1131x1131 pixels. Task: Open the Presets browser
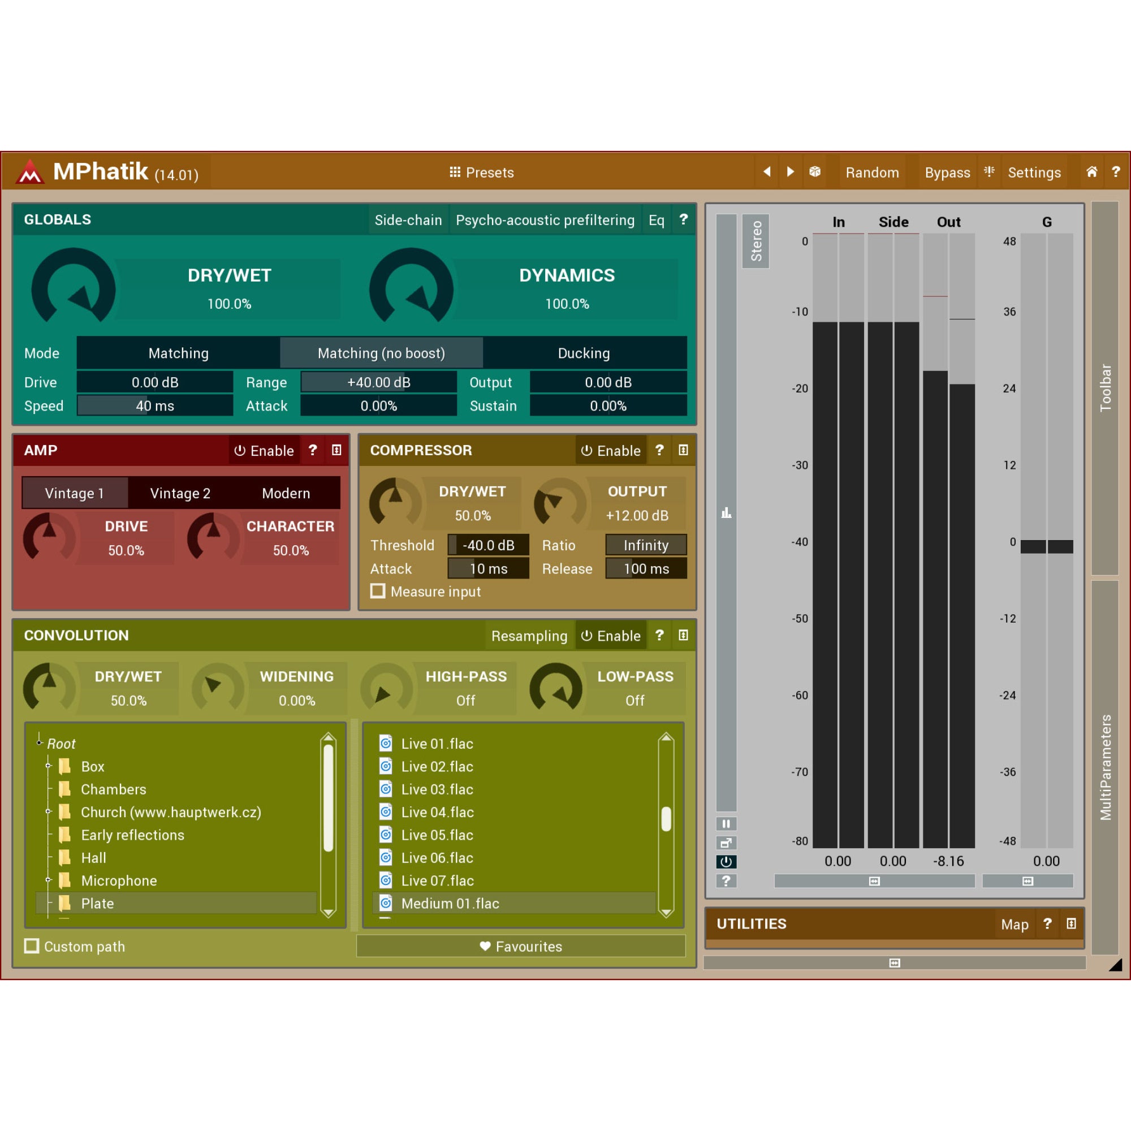click(x=481, y=172)
